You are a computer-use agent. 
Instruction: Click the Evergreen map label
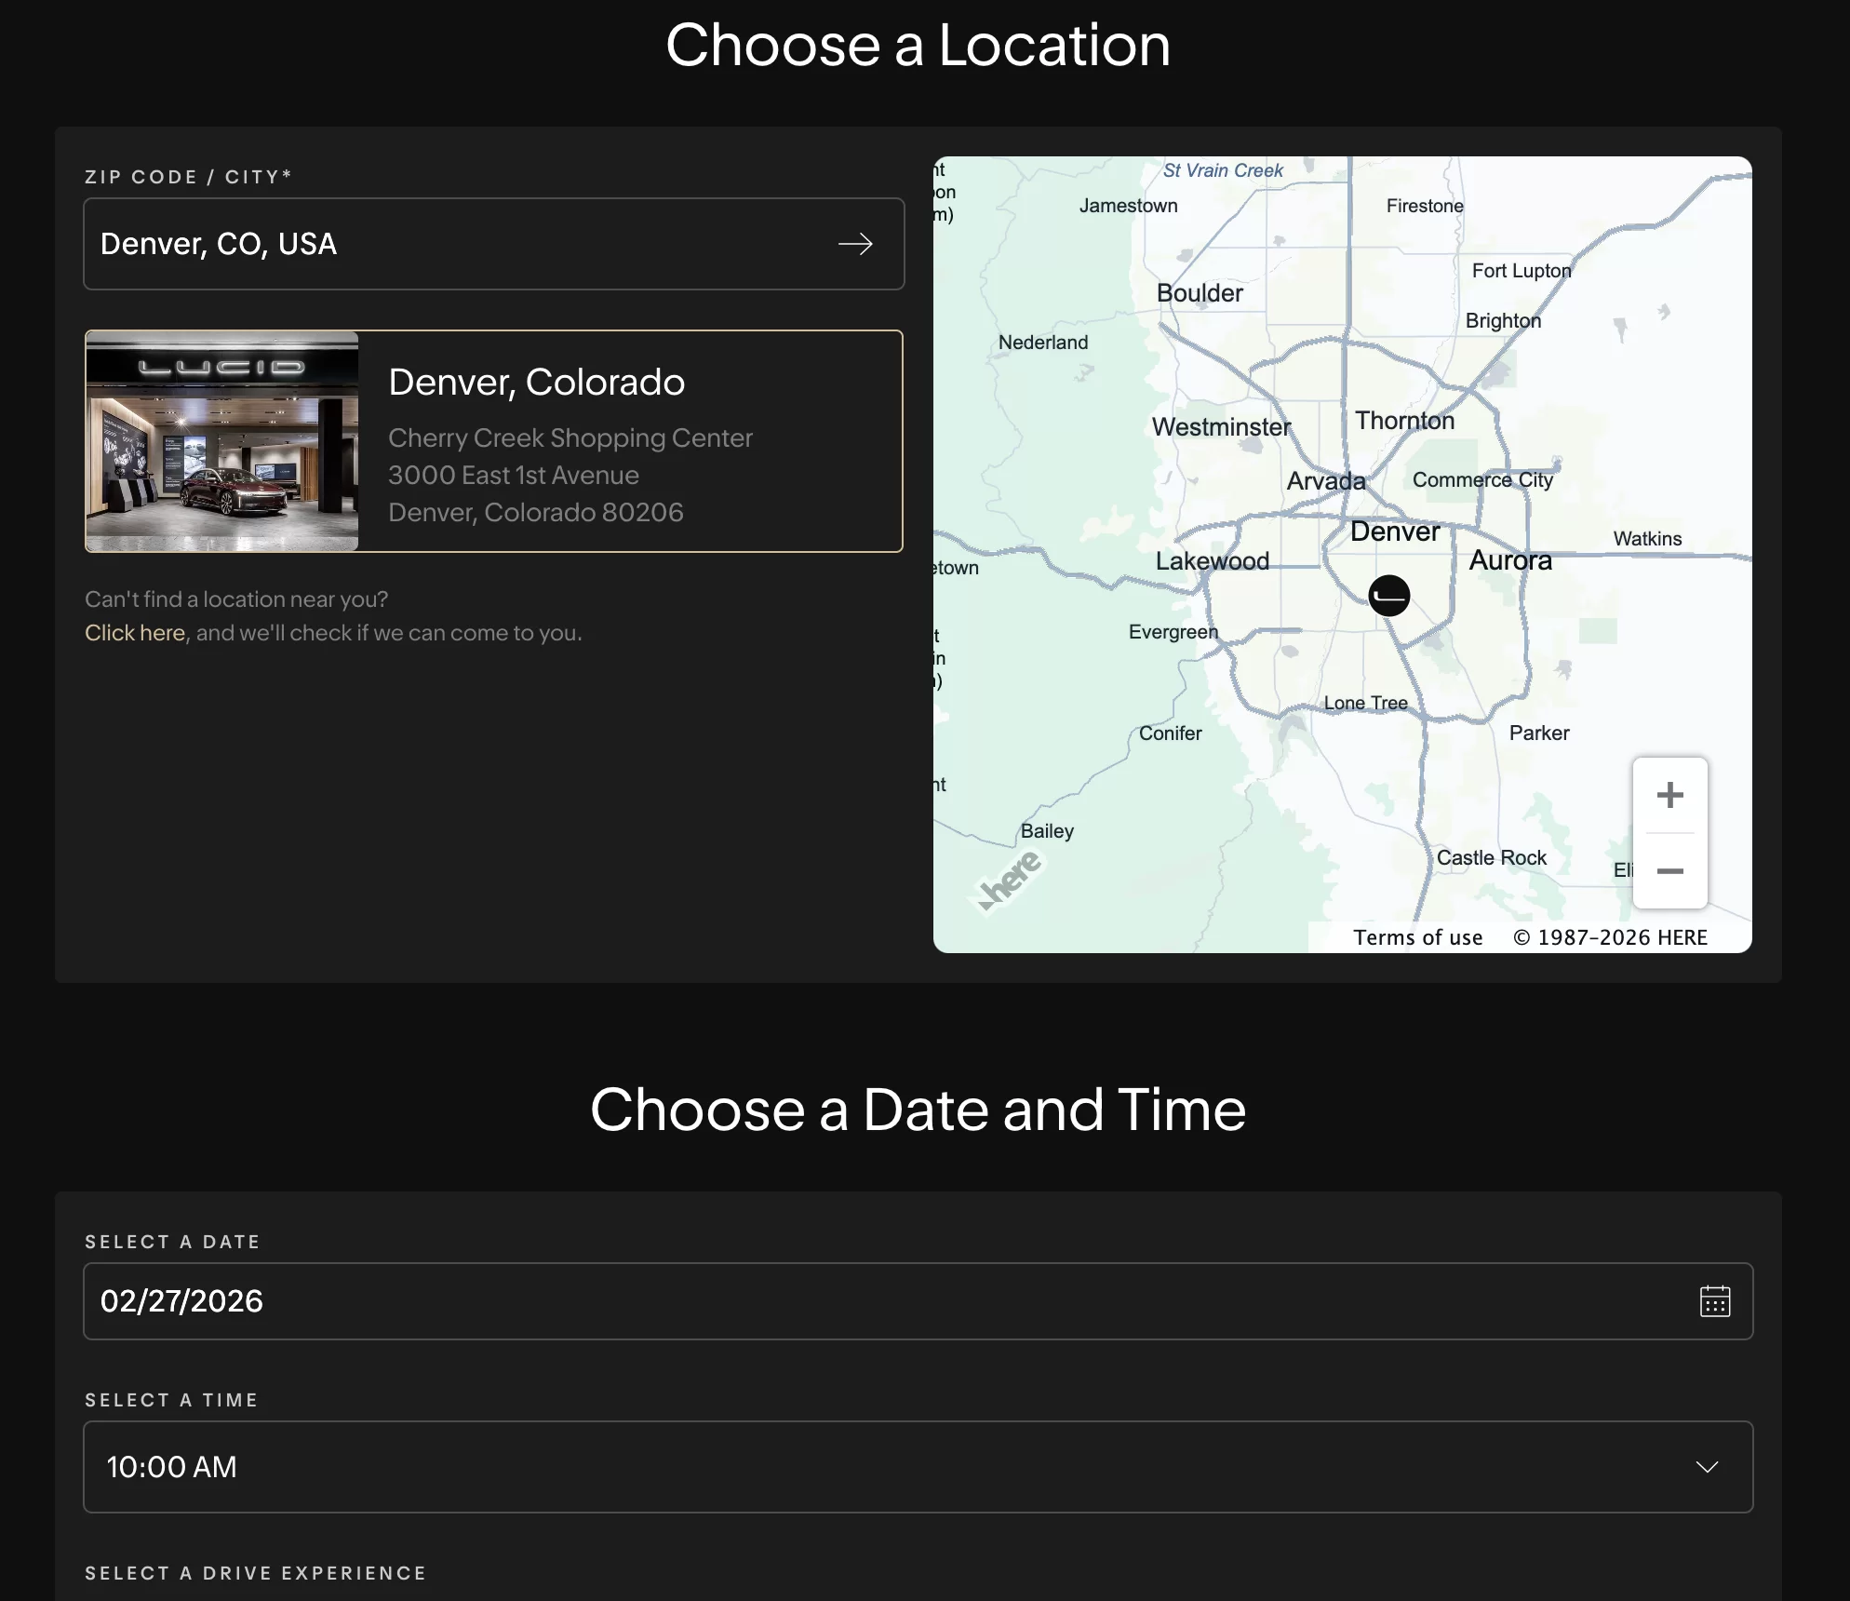[1173, 632]
